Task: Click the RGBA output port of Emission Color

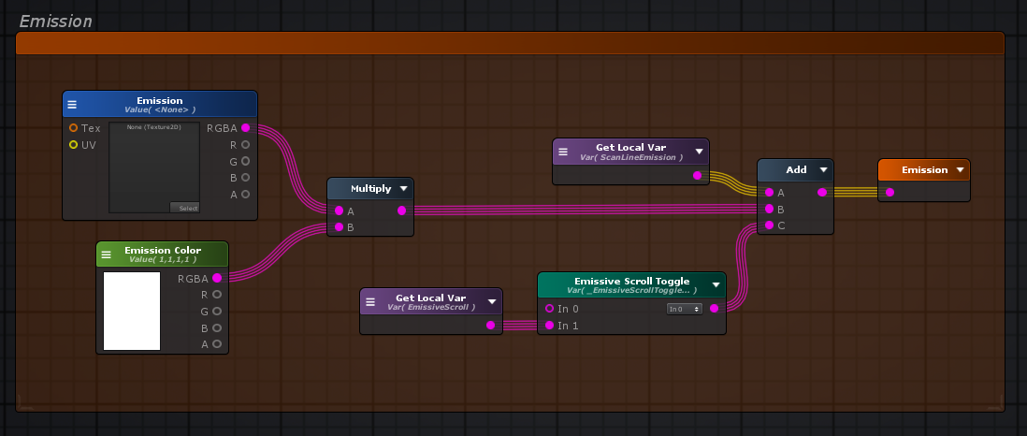Action: point(217,278)
